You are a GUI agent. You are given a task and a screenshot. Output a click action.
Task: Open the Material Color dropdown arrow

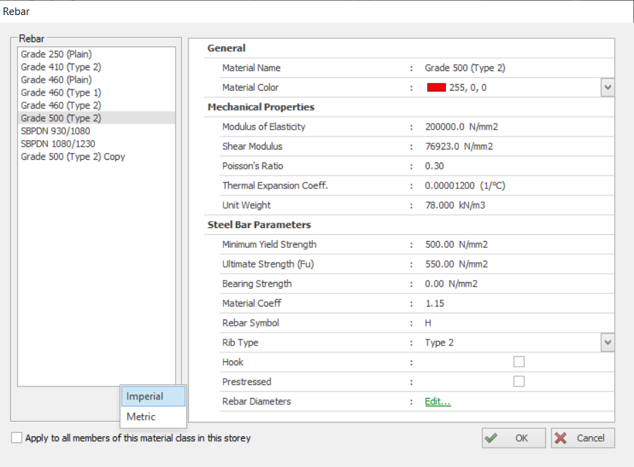[x=607, y=88]
